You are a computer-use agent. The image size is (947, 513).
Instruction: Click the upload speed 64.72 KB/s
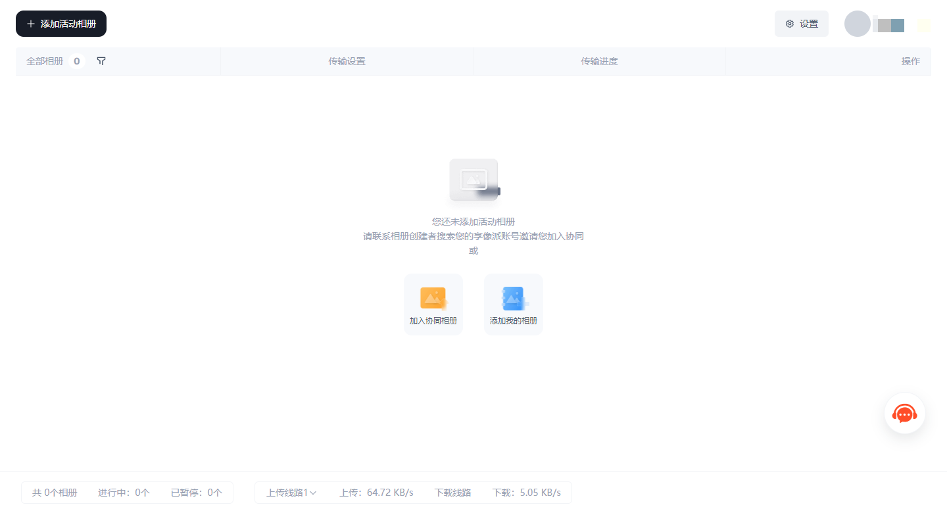coord(390,493)
